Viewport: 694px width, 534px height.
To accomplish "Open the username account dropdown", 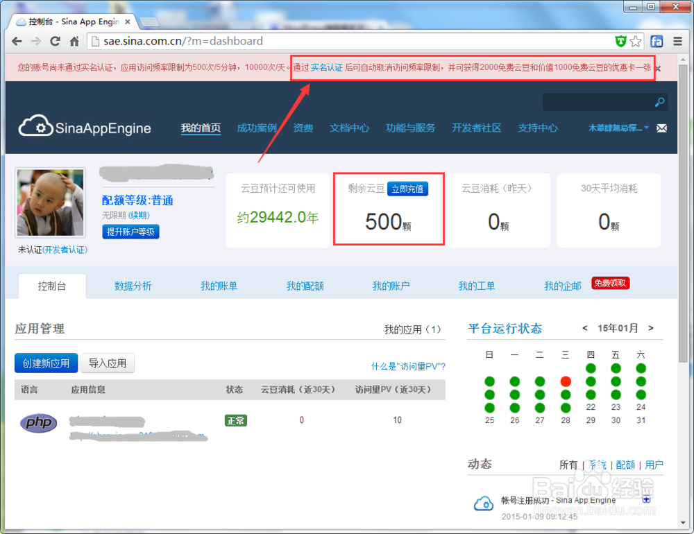I will 618,128.
